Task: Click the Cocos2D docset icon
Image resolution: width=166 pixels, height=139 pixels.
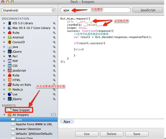Action: [x=10, y=42]
